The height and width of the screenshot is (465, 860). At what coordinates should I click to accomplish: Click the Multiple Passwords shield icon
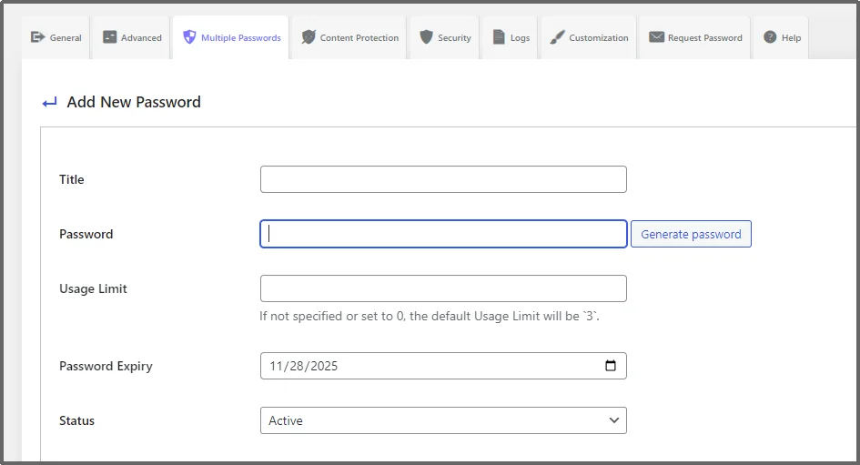(x=189, y=37)
